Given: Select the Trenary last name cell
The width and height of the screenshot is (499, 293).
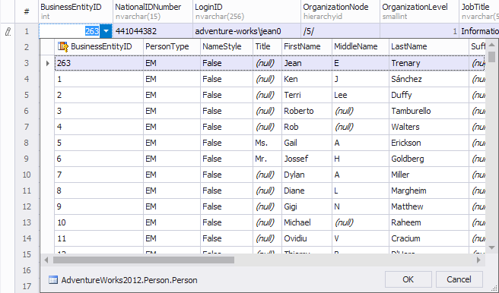Looking at the screenshot, I should 429,63.
